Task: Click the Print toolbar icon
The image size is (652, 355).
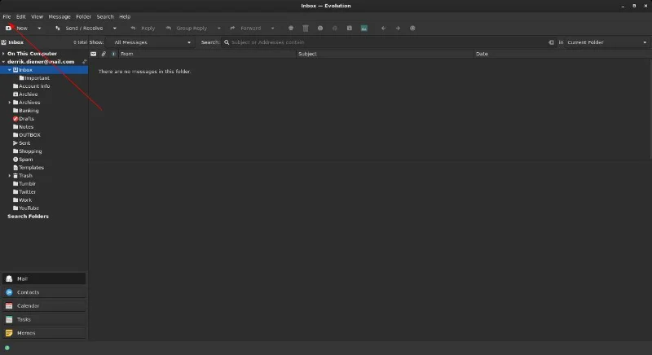Action: [x=291, y=28]
